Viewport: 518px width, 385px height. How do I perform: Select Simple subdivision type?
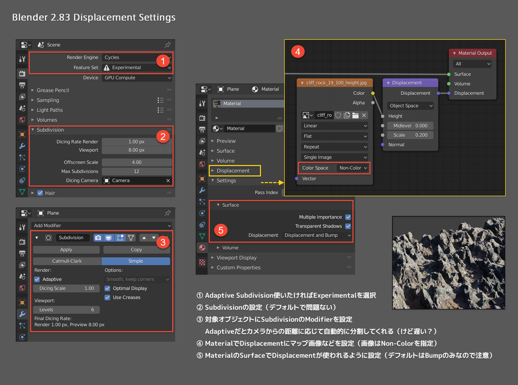tap(136, 261)
